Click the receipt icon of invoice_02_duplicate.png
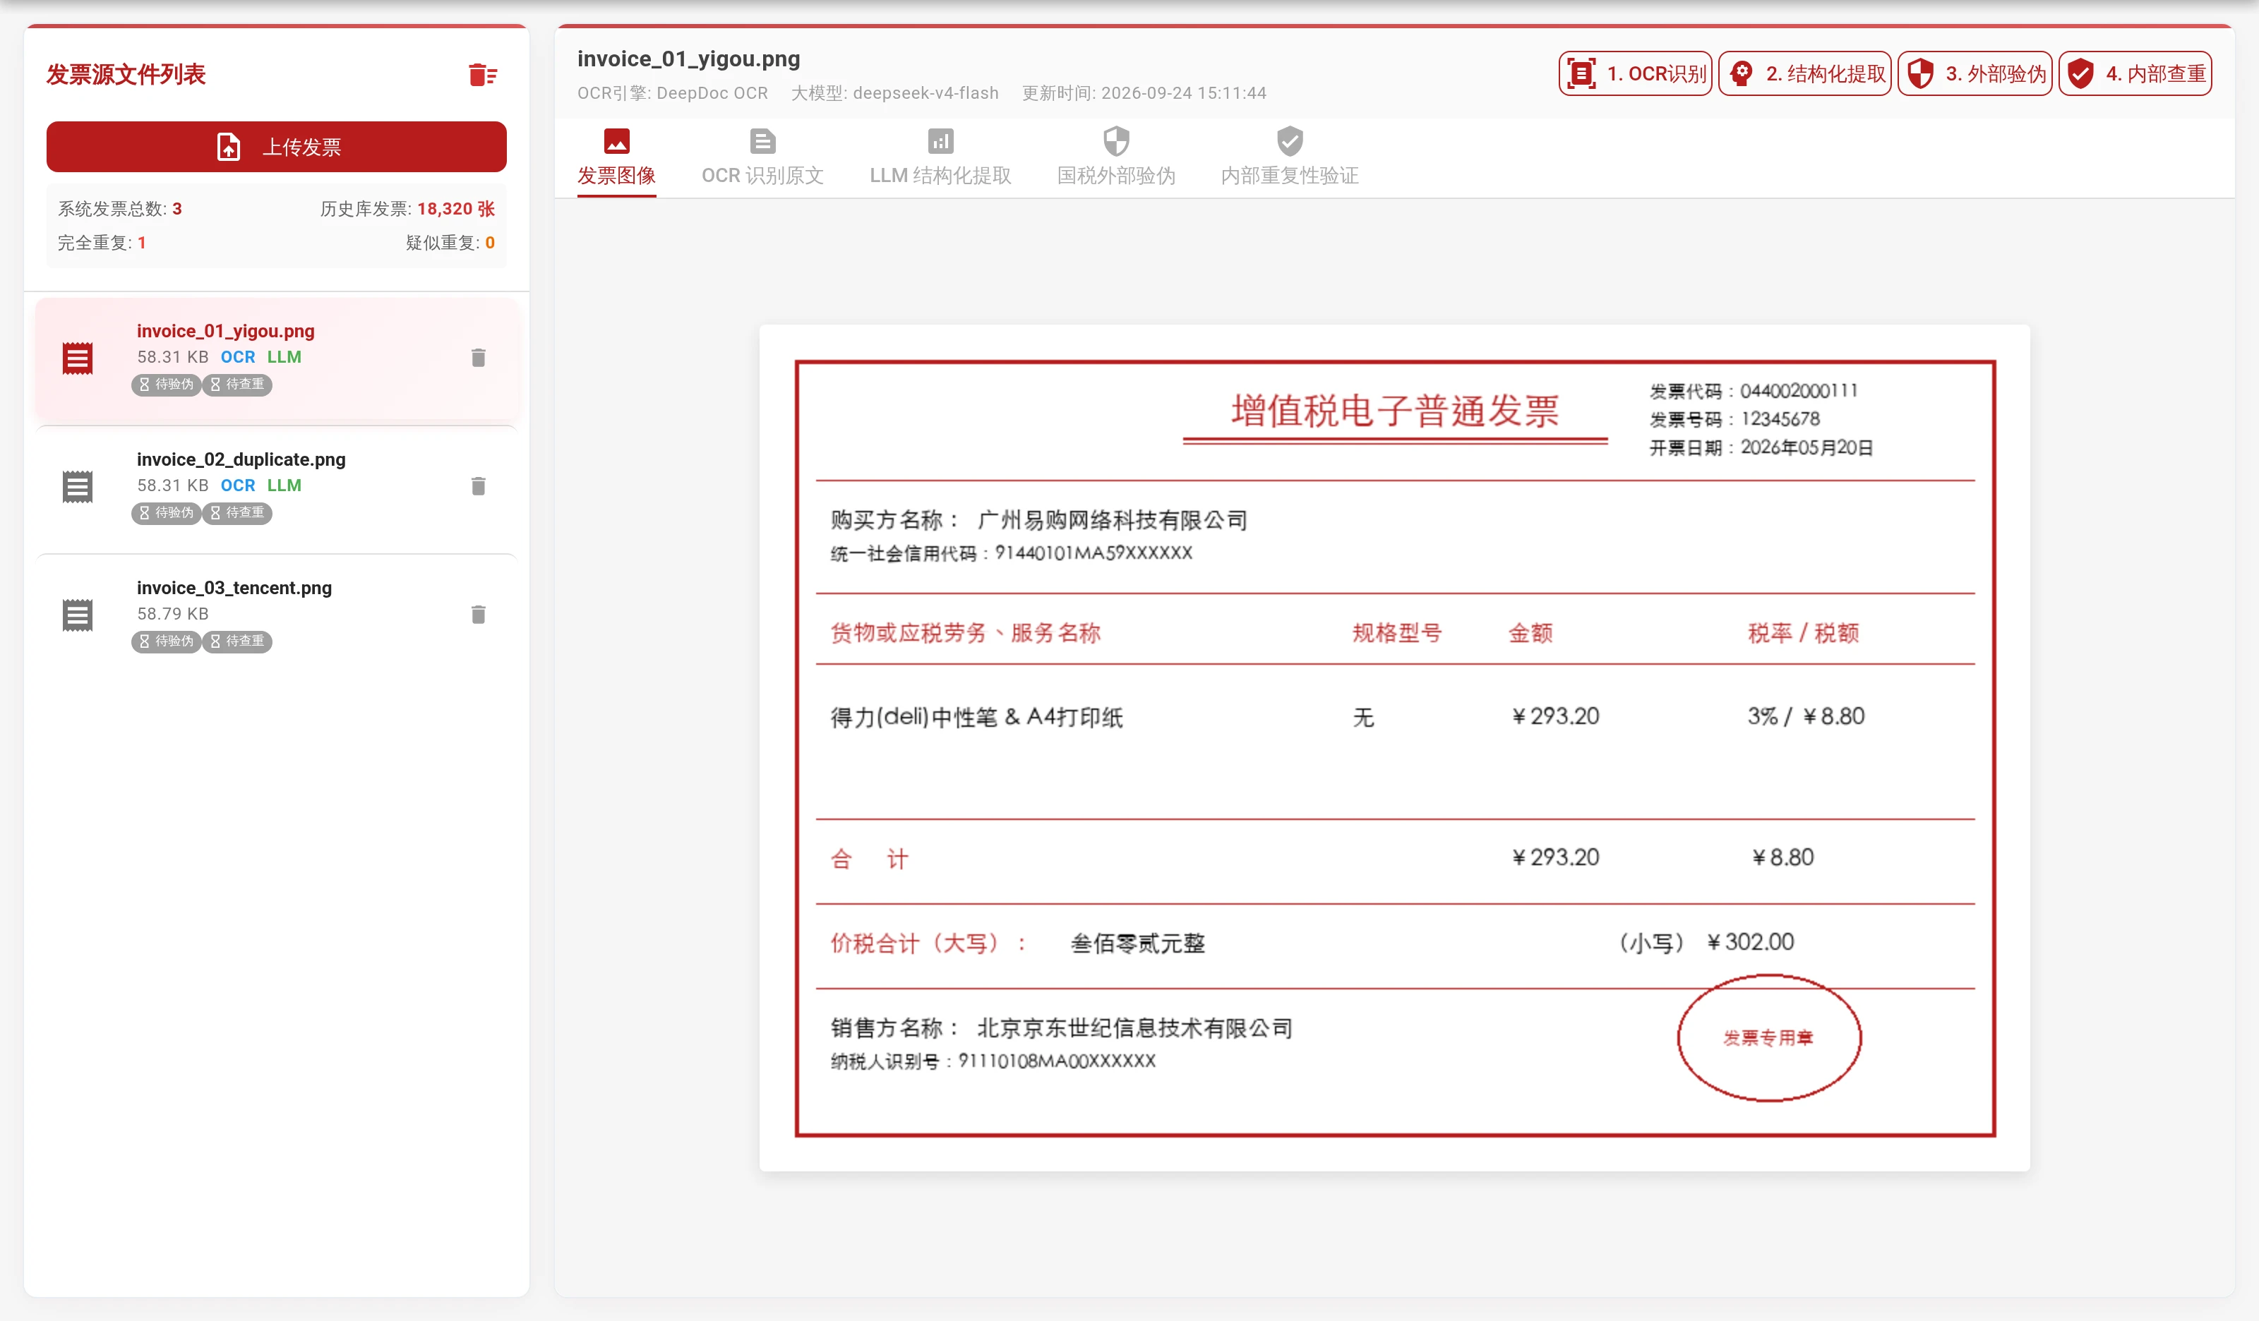This screenshot has width=2259, height=1321. coord(77,485)
